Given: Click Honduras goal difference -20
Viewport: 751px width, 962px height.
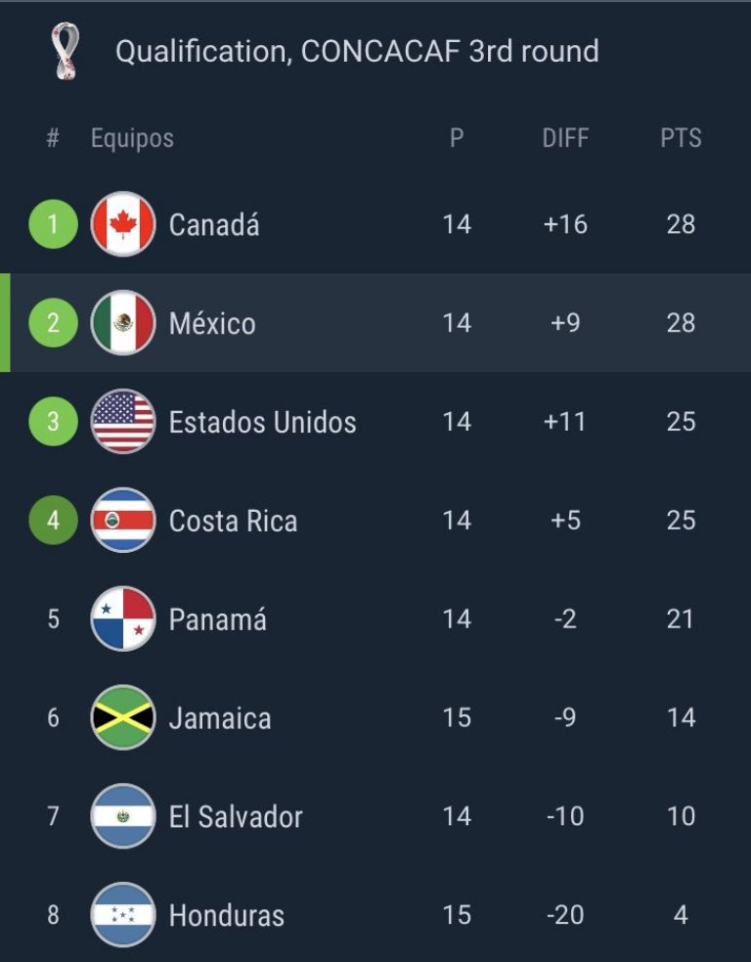Looking at the screenshot, I should [x=565, y=915].
